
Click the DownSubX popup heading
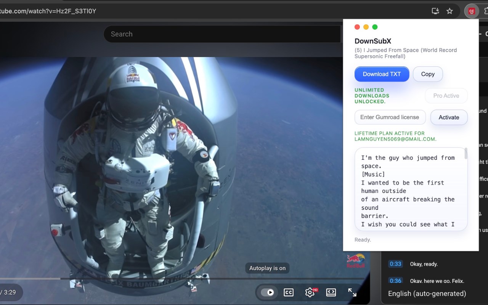(x=373, y=41)
